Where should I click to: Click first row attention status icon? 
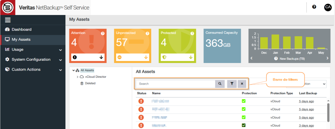pyautogui.click(x=141, y=101)
